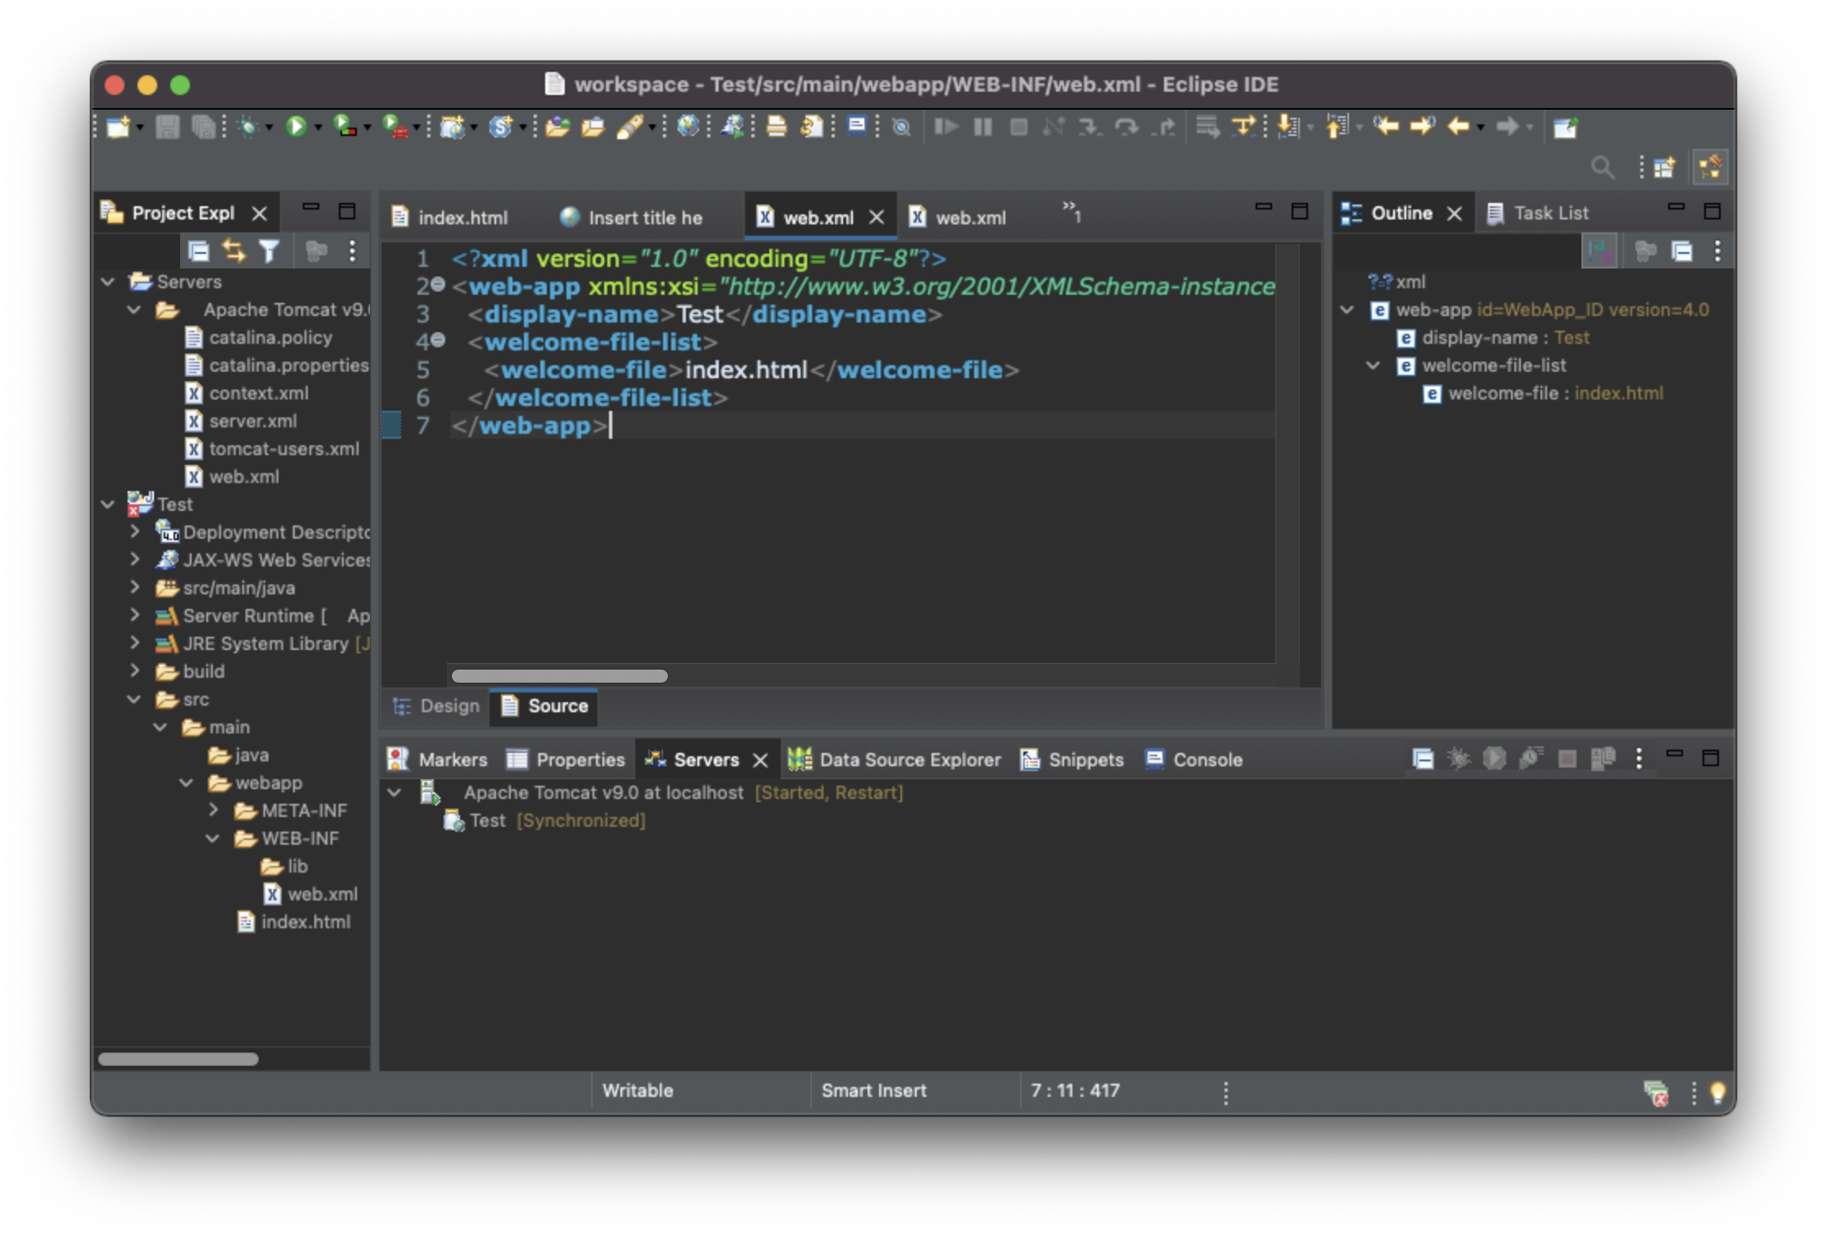The height and width of the screenshot is (1236, 1827).
Task: Click the editor horizontal scrollbar thumb
Action: pyautogui.click(x=559, y=676)
